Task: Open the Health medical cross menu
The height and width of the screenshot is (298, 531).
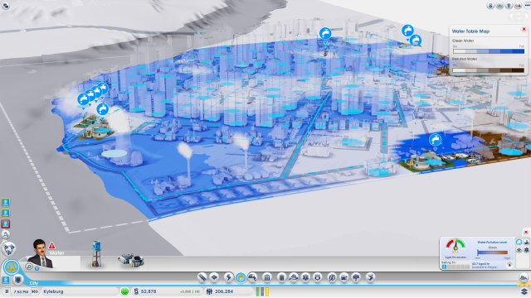Action: pyautogui.click(x=305, y=277)
